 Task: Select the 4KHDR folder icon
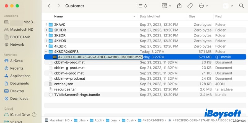[x=51, y=41]
